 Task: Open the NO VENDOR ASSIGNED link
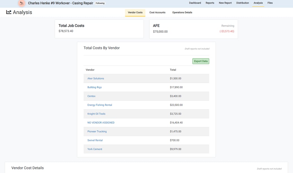(101, 123)
